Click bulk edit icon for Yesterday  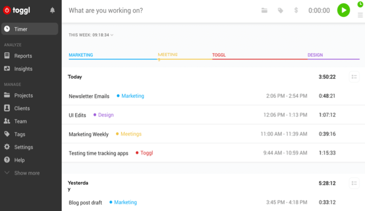pos(354,183)
